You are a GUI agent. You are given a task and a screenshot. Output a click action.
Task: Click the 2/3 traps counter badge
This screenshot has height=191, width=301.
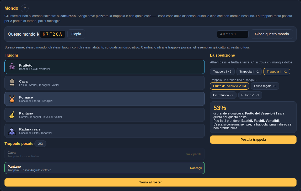40,144
